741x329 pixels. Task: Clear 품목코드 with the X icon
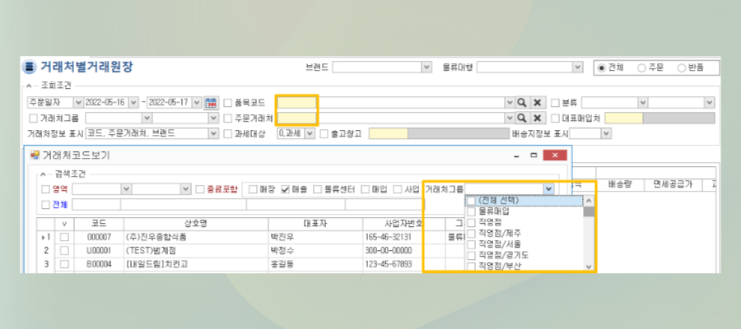coord(538,103)
